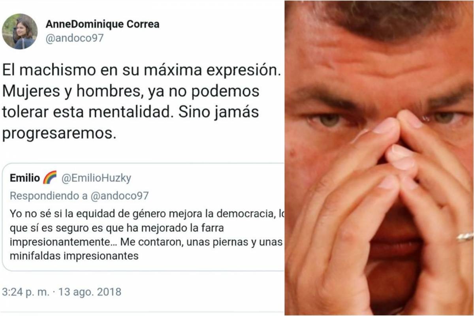Open the AnneDominique Correa display name

(102, 24)
